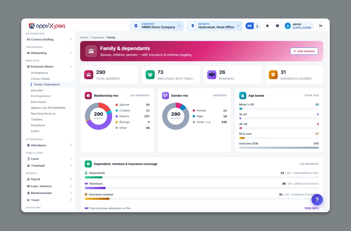Click the Insurance Covered shield stat icon
Screen dimensions: 351x231
click(273, 75)
